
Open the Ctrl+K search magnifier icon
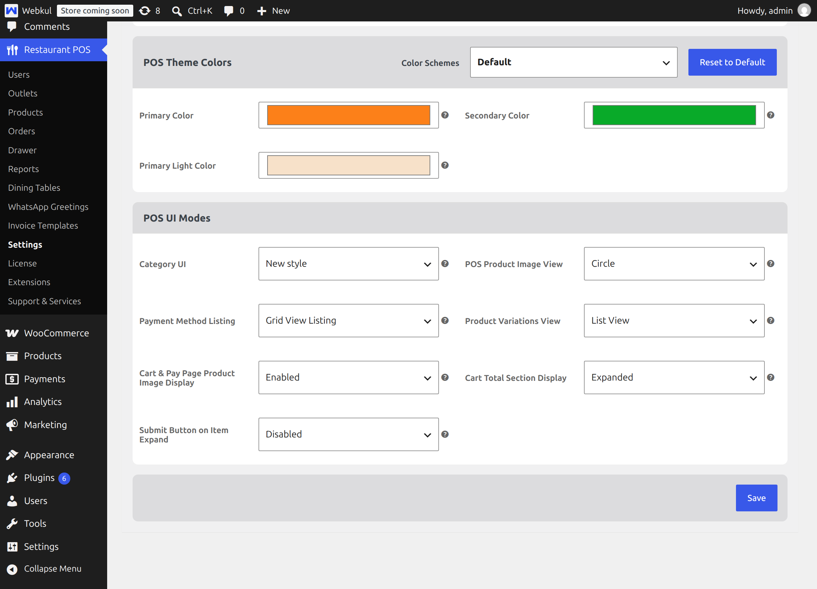pos(176,11)
